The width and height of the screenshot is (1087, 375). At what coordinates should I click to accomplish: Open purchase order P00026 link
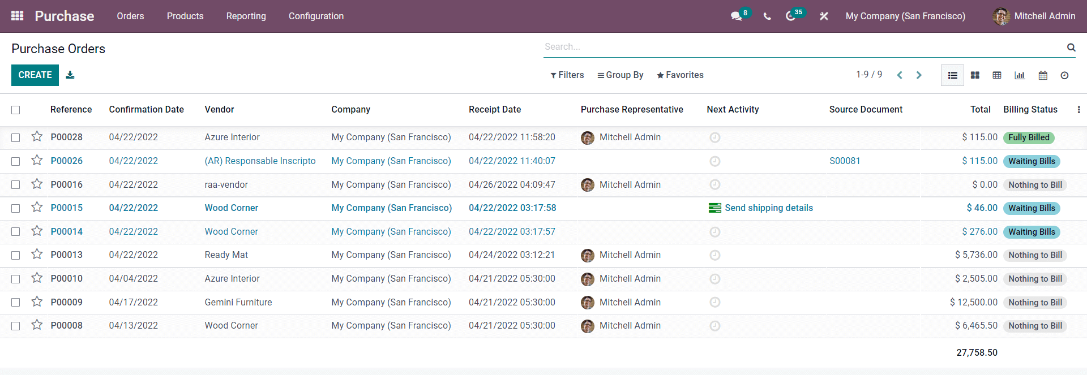66,161
